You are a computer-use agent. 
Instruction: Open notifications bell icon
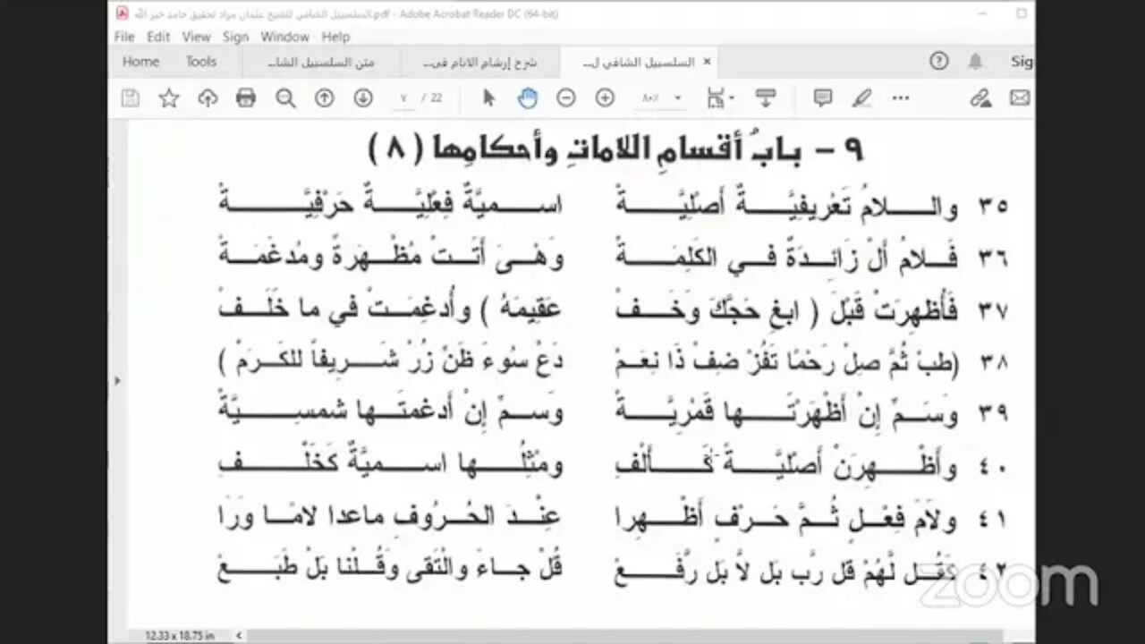(976, 62)
